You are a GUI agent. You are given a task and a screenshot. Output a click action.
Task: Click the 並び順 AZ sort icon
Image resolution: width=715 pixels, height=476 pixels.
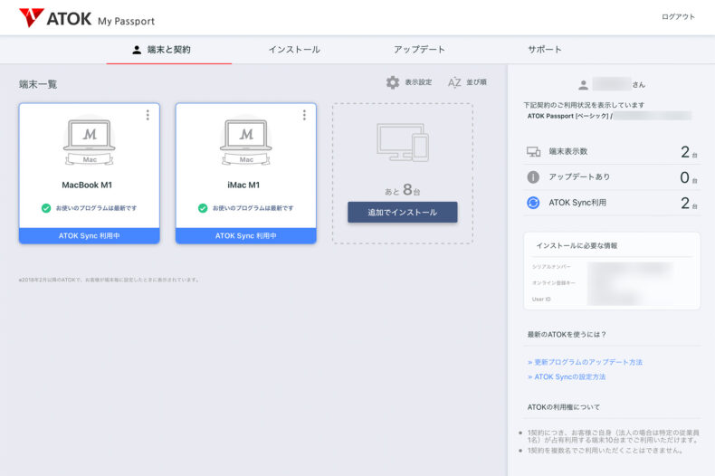pyautogui.click(x=454, y=82)
